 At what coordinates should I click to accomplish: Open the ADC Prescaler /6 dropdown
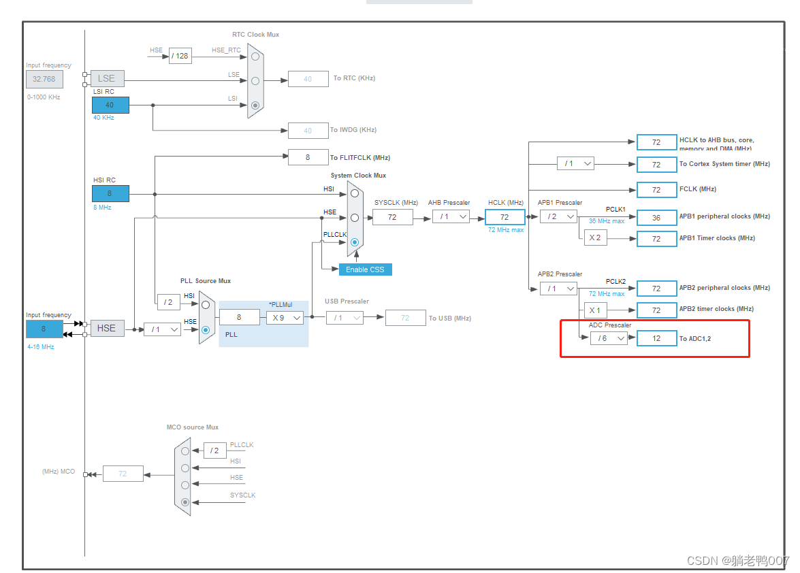[x=609, y=338]
